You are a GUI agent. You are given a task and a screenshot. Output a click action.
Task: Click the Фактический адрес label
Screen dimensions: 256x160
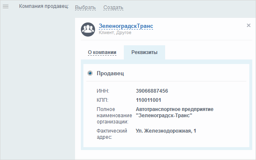[x=112, y=134]
